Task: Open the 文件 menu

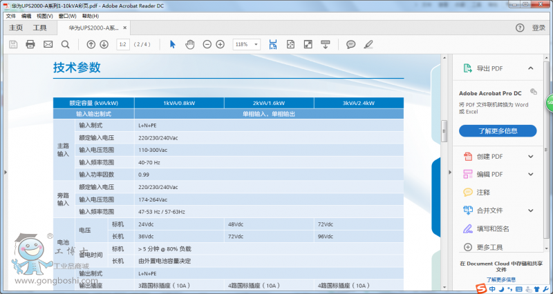Action: pyautogui.click(x=11, y=16)
